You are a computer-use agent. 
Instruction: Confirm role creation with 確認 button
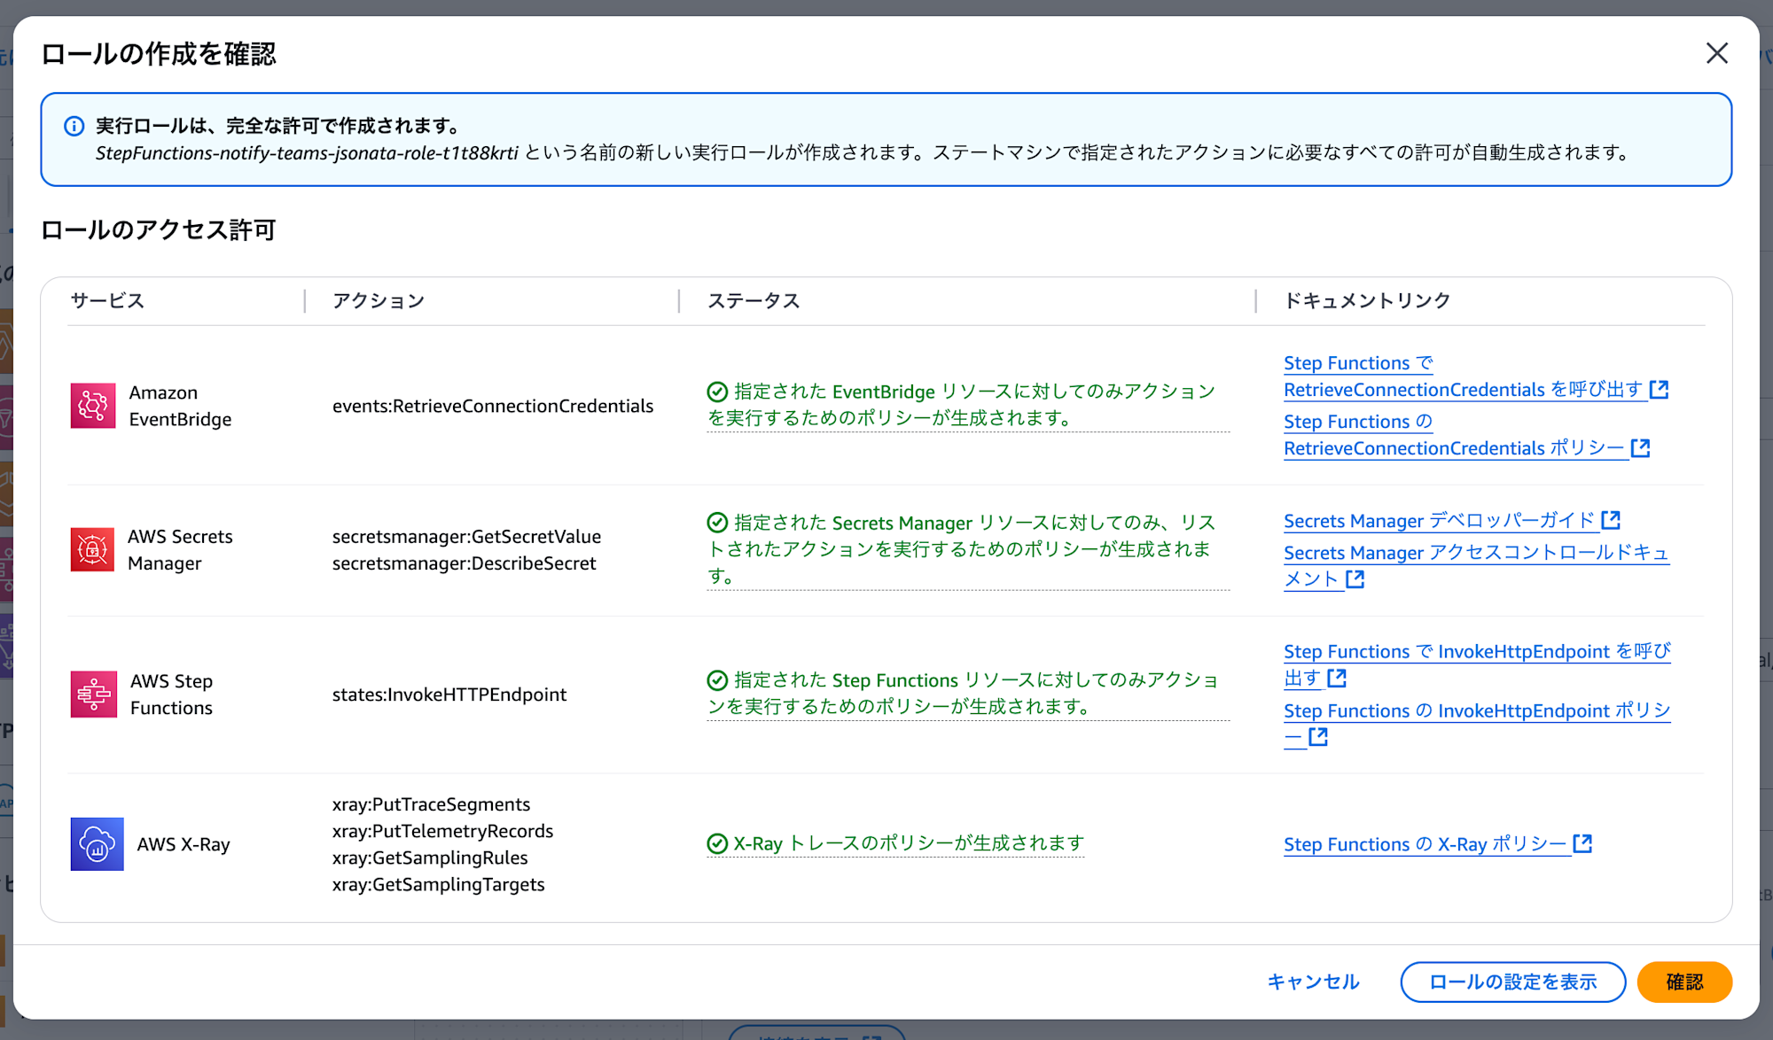click(1684, 982)
